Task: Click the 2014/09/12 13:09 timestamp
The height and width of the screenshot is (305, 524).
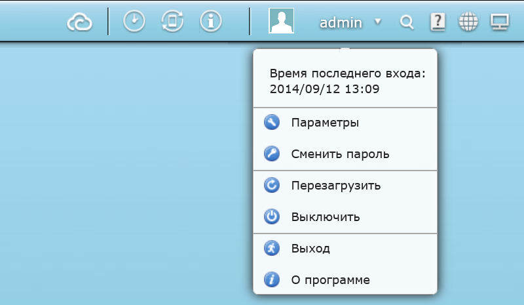Action: pyautogui.click(x=324, y=89)
